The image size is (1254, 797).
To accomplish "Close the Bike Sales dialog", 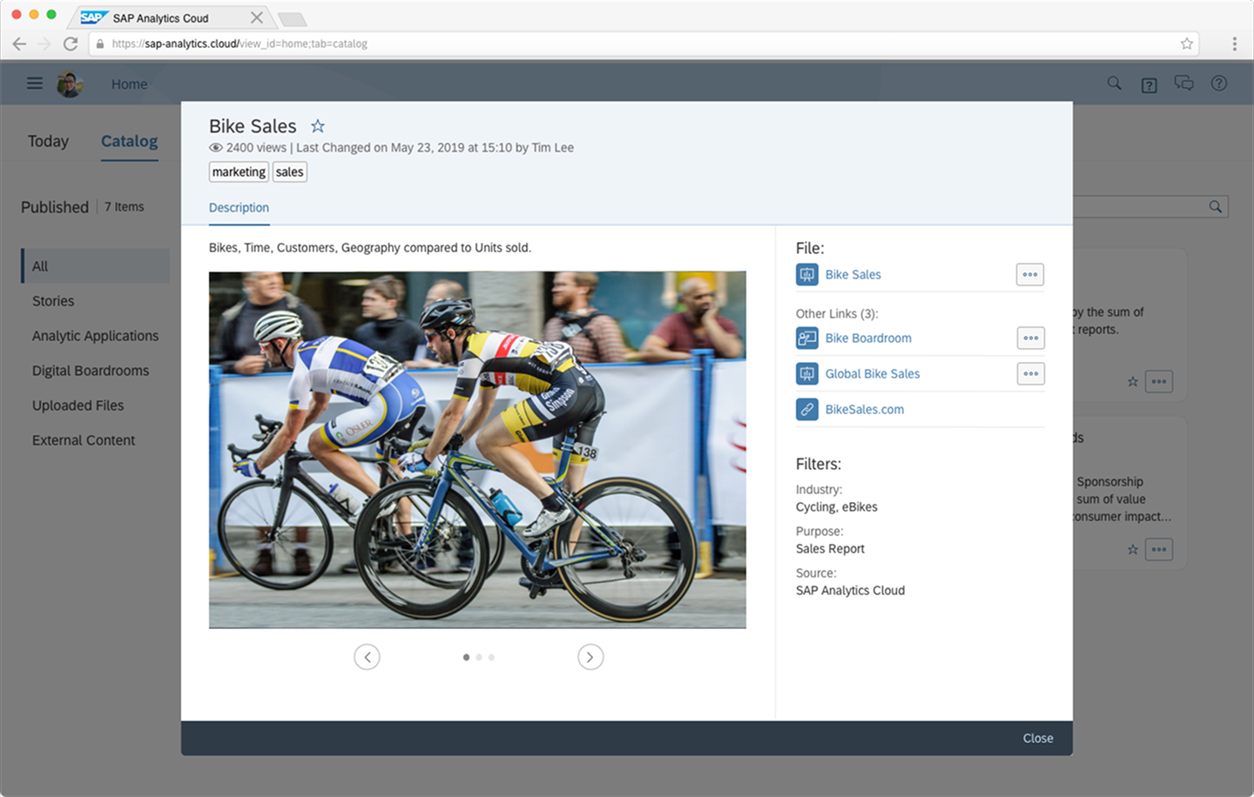I will (x=1038, y=739).
